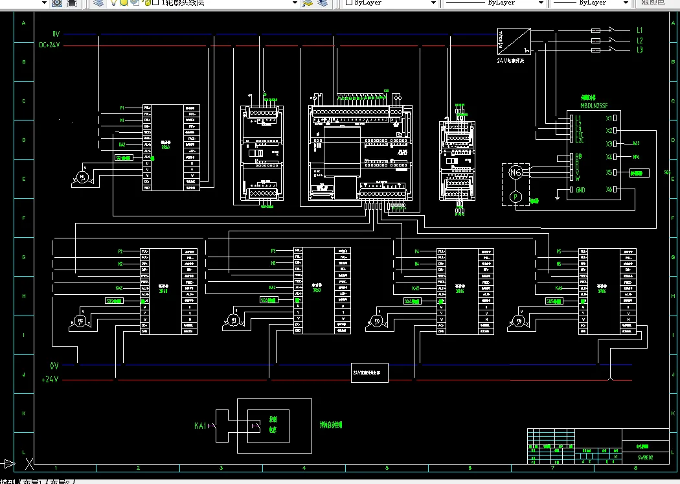
Task: Select the 24V DC power box on bus
Action: coord(370,373)
